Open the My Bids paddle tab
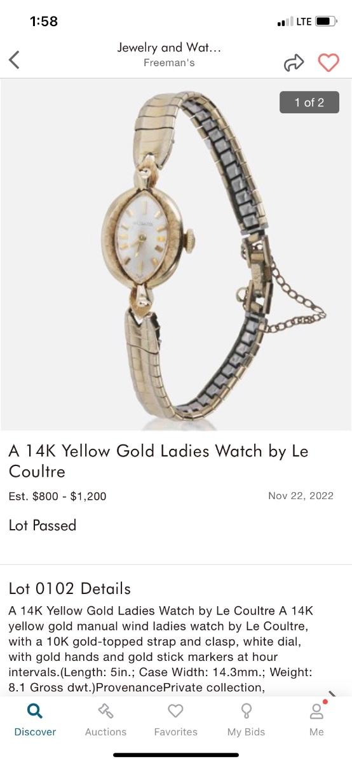Viewport: 352px width, 764px height. point(246,720)
